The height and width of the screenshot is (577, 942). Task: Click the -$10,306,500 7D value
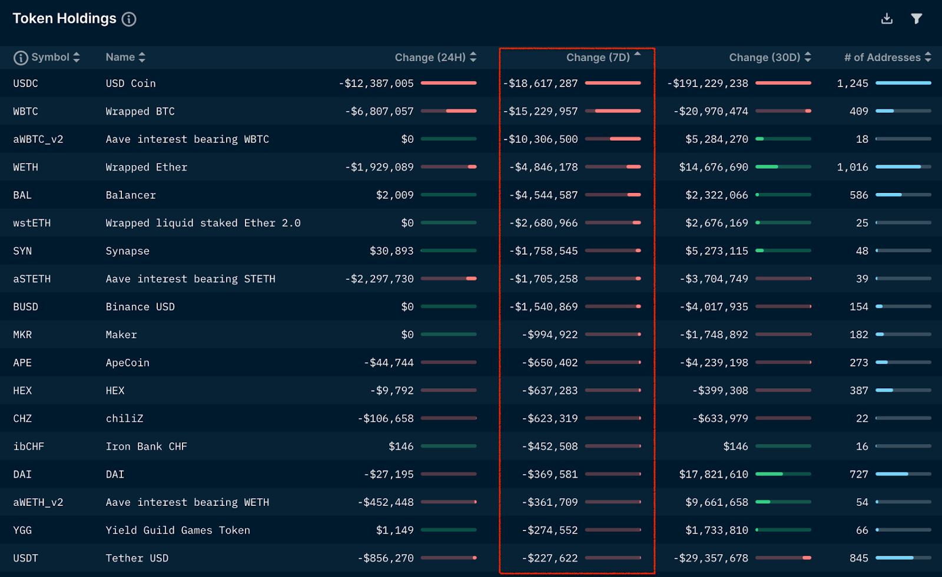coord(540,139)
